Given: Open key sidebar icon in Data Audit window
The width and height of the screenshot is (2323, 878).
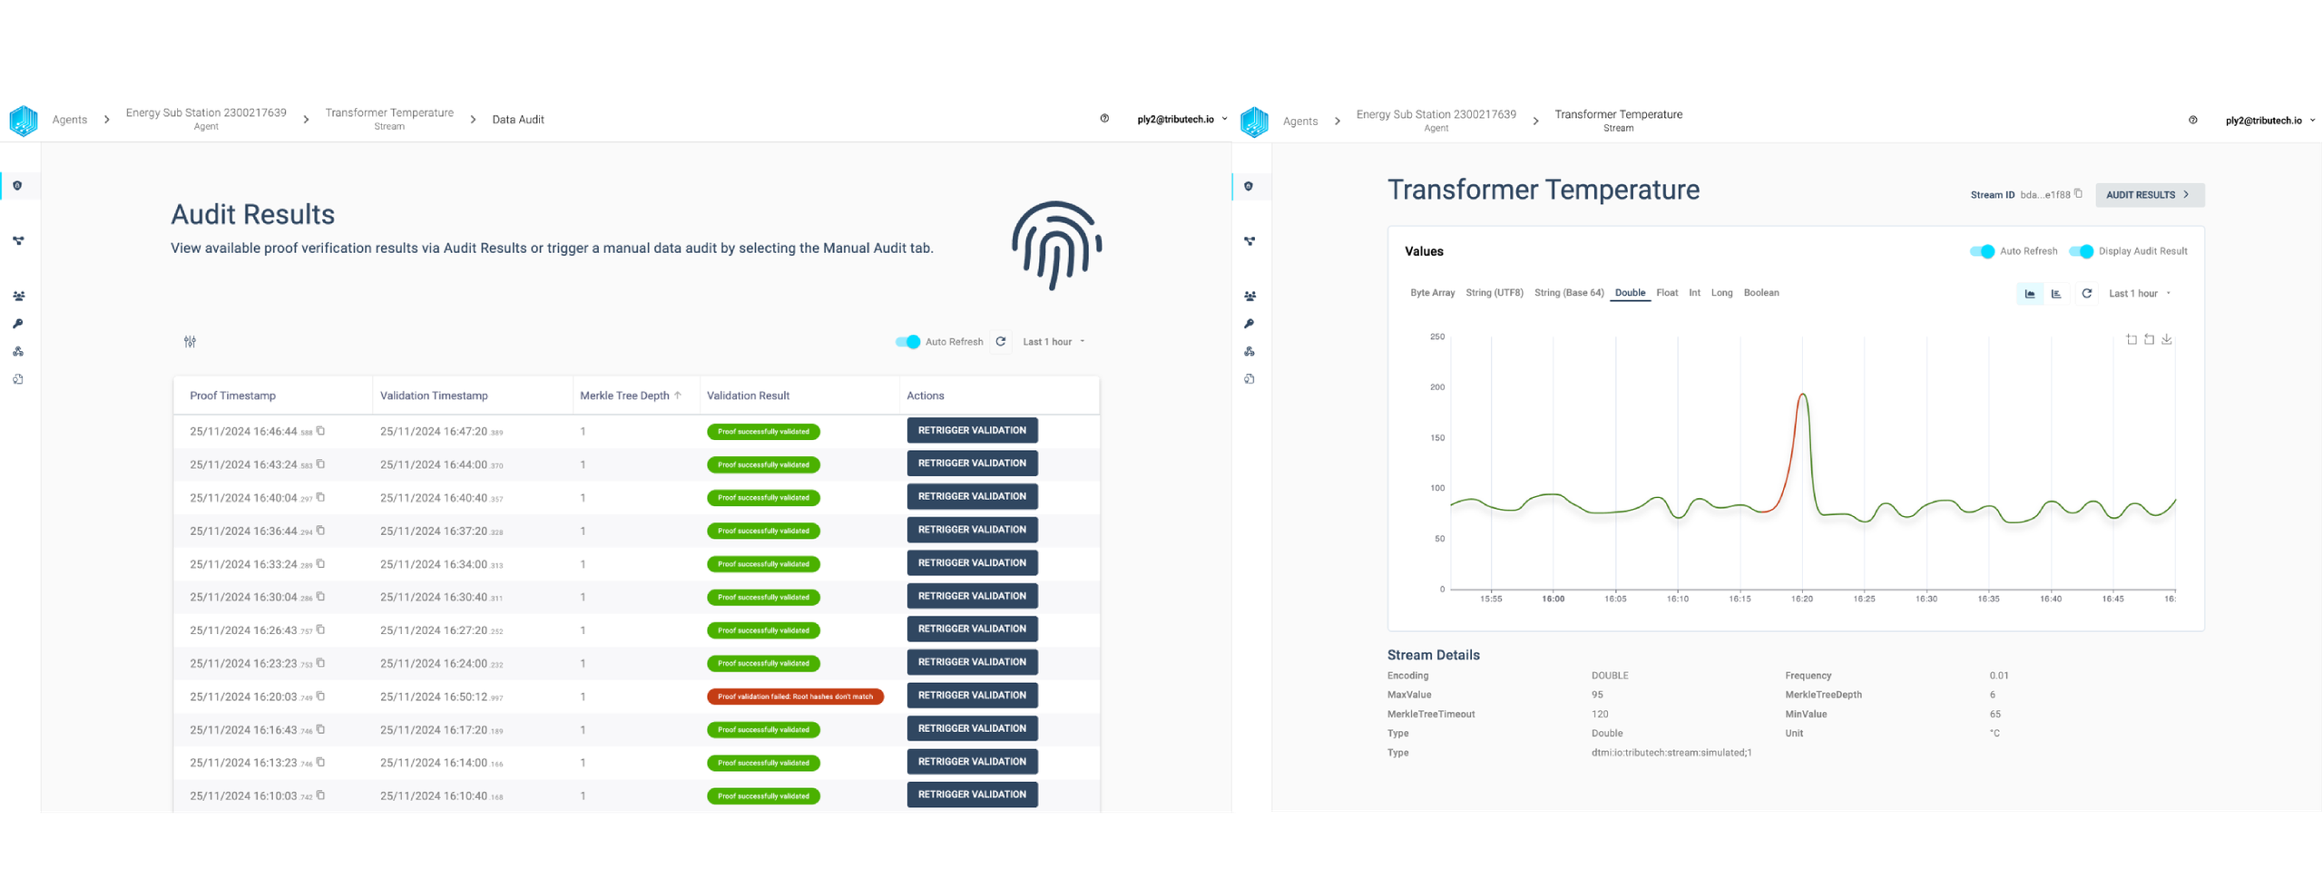Looking at the screenshot, I should pos(17,324).
